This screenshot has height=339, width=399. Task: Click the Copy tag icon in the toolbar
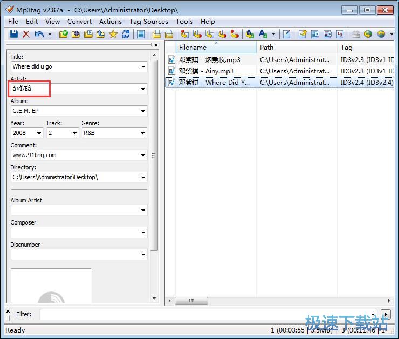pyautogui.click(x=156, y=34)
